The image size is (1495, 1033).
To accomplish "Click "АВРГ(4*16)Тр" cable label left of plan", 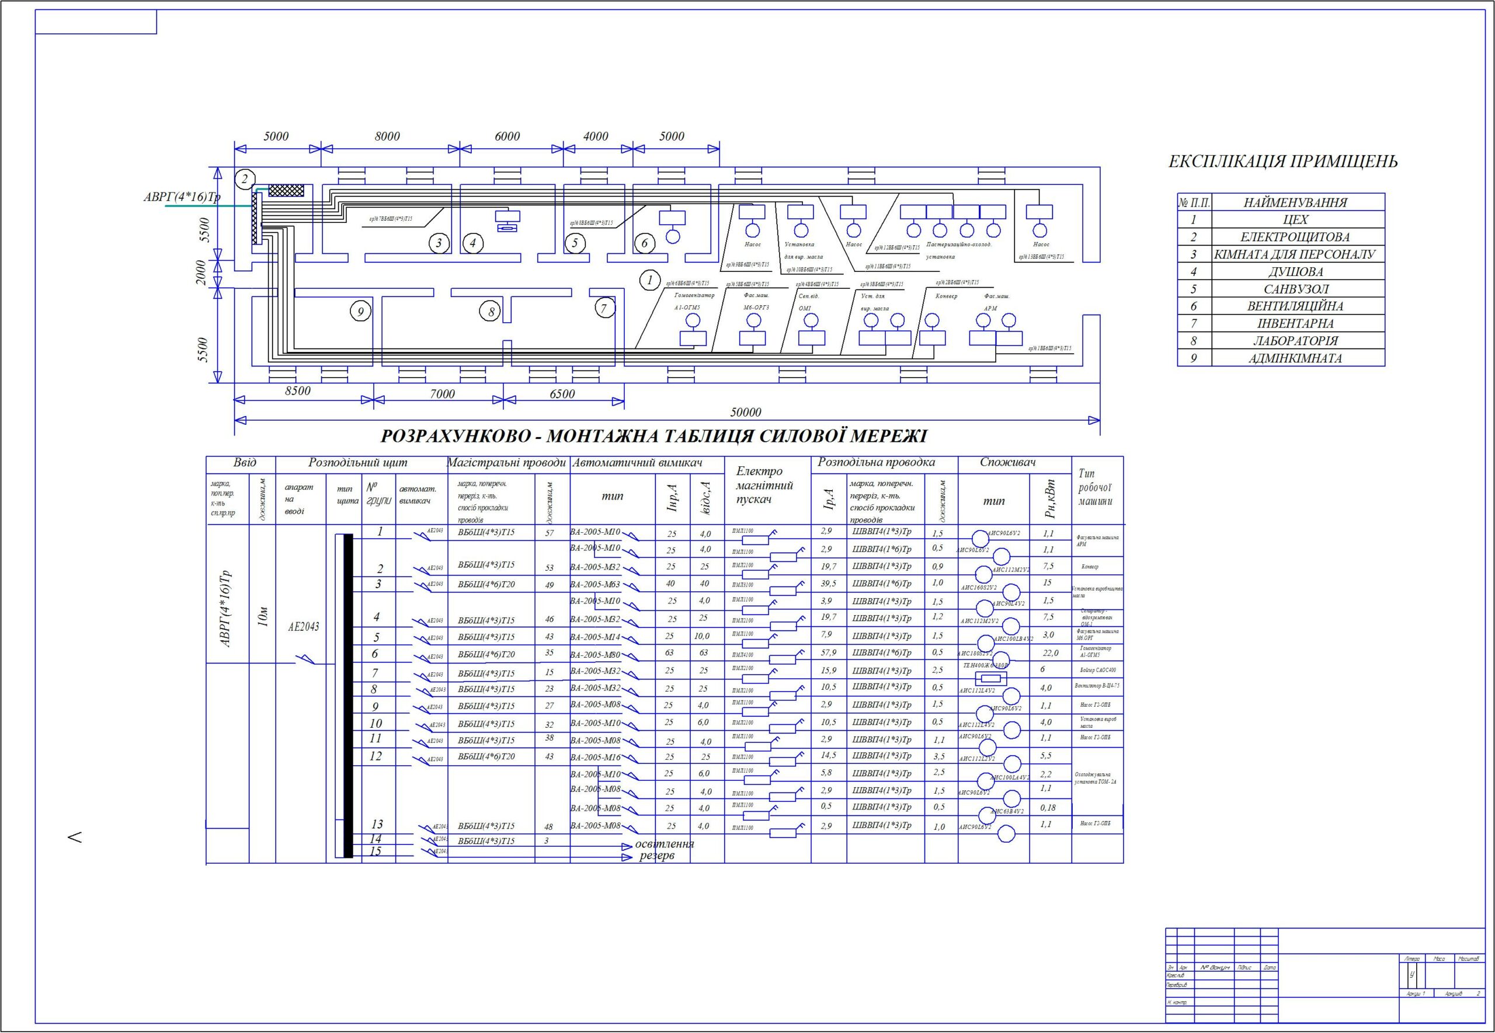I will pyautogui.click(x=182, y=197).
